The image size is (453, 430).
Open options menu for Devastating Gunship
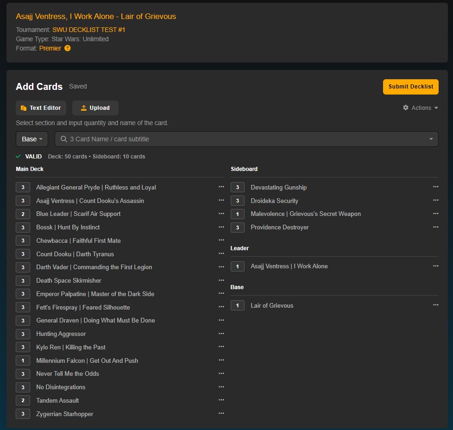tap(436, 187)
